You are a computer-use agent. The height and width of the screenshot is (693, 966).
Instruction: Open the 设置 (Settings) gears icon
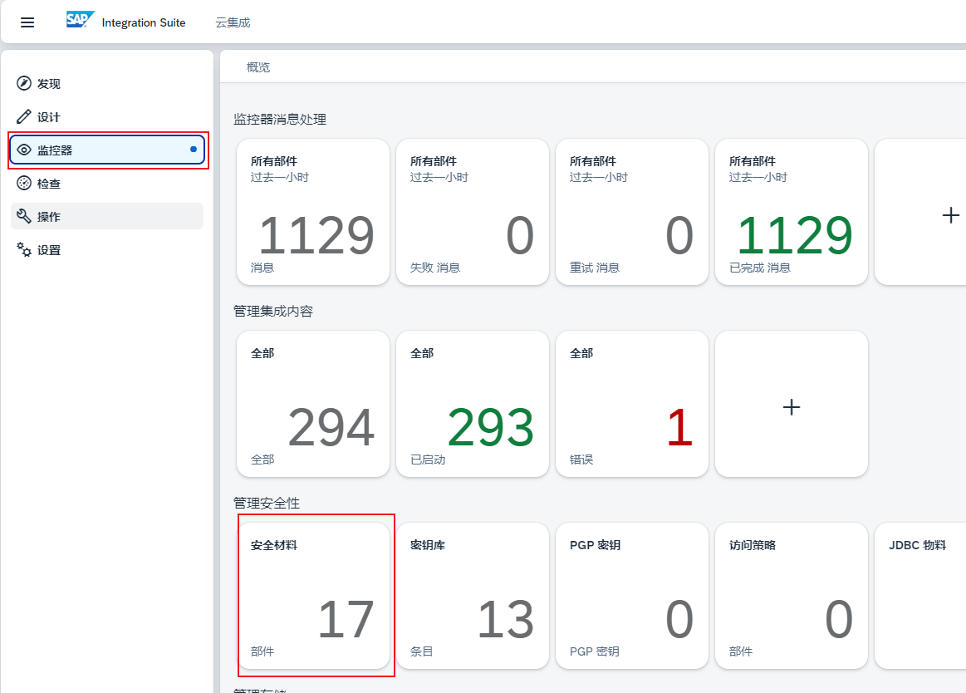[23, 249]
